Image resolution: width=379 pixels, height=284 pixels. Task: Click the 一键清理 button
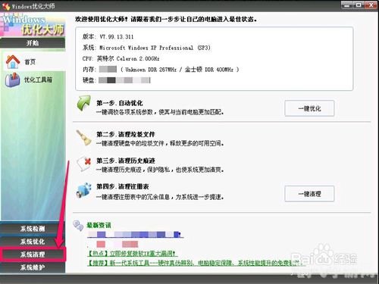click(309, 194)
